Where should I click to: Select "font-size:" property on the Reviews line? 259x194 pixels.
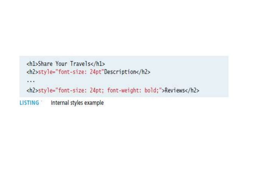73,91
